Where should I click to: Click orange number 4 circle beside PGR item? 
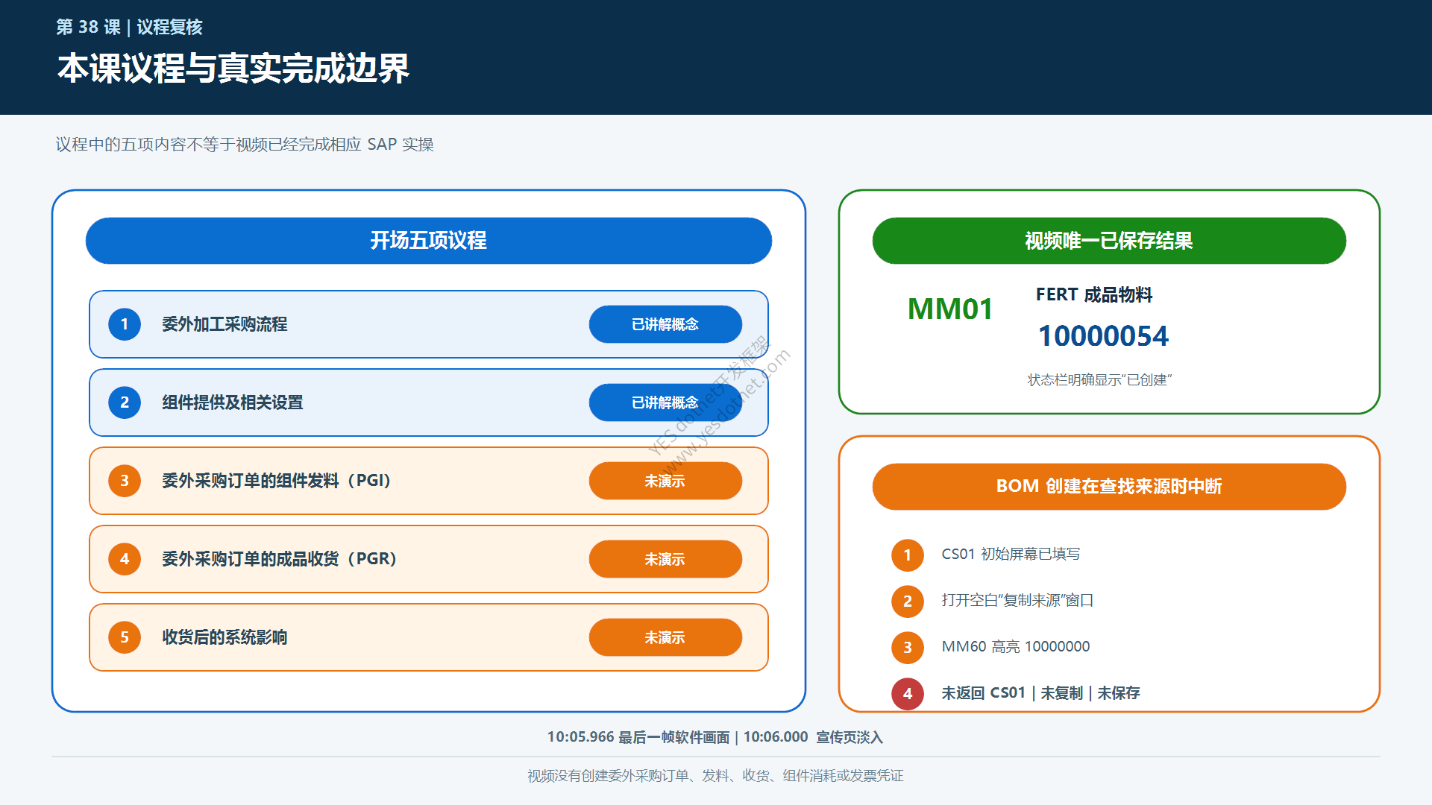pyautogui.click(x=125, y=559)
